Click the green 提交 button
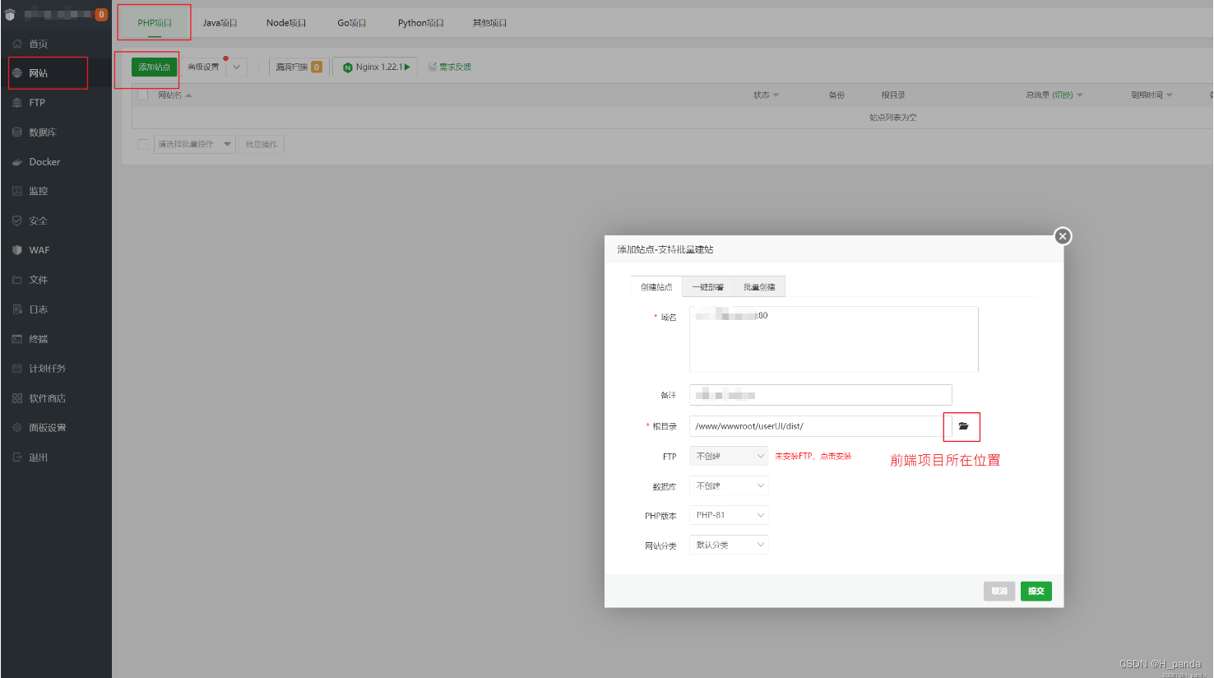1214x678 pixels. 1036,591
